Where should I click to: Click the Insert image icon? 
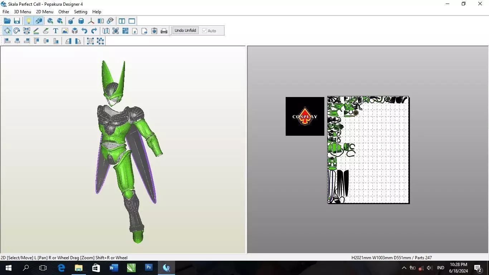coord(65,31)
